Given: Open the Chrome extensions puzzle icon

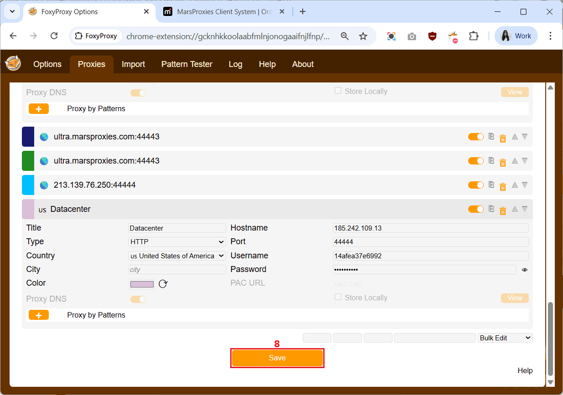Looking at the screenshot, I should click(x=474, y=36).
